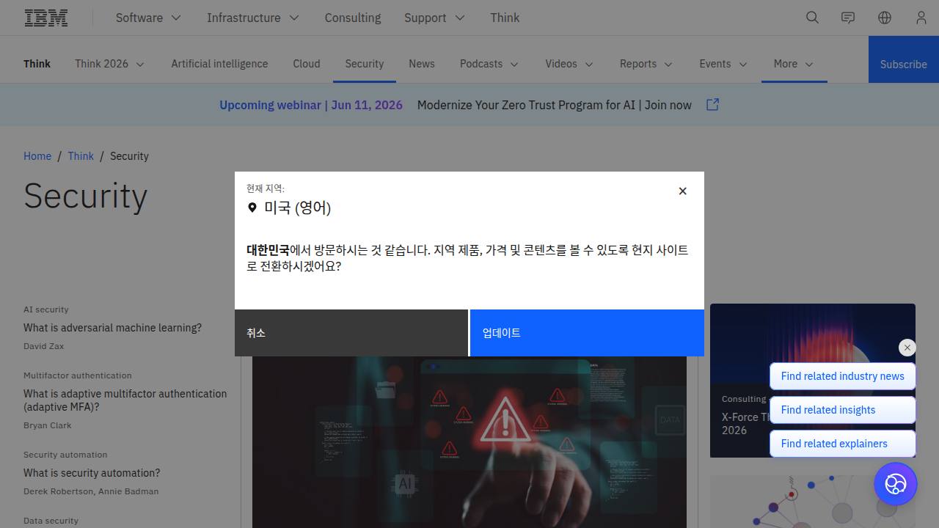Click the Multifactor authentication category label
The height and width of the screenshot is (528, 939).
(x=78, y=375)
